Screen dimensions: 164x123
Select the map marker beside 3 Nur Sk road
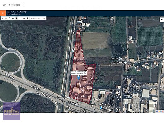click(72, 51)
